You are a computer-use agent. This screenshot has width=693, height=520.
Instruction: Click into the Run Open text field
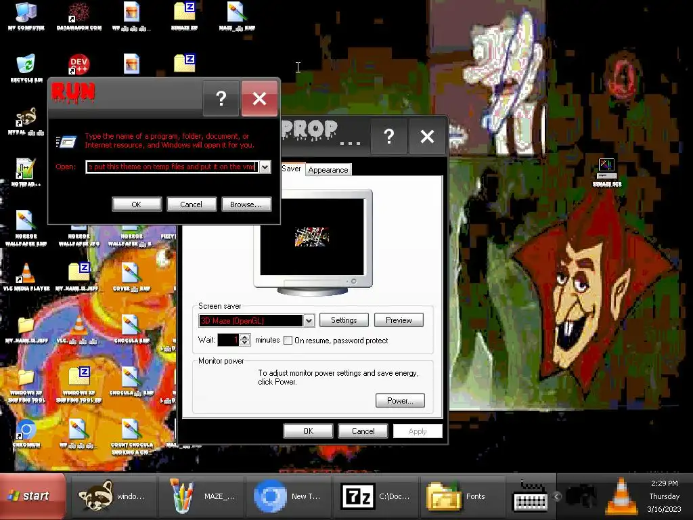pyautogui.click(x=173, y=167)
